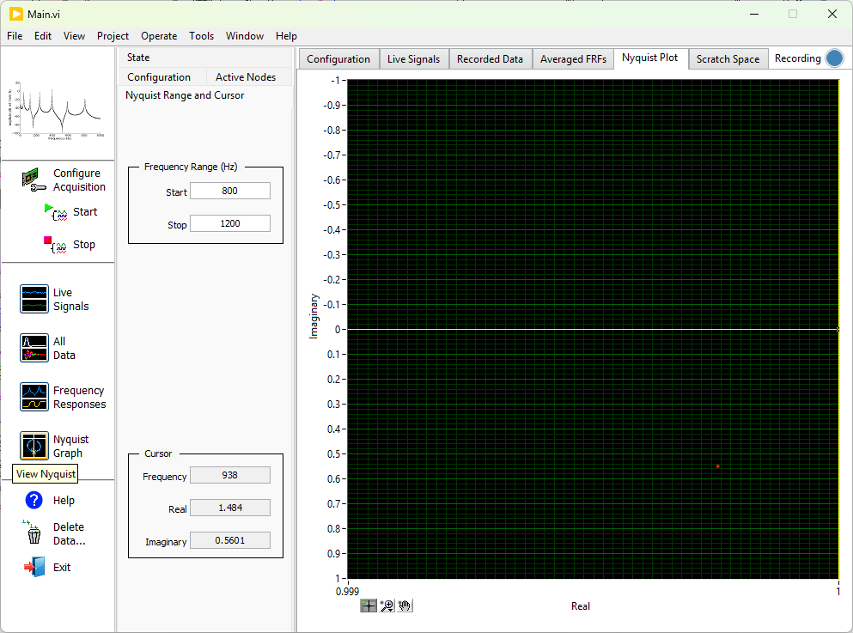Switch to the Configuration graph tab

[338, 58]
